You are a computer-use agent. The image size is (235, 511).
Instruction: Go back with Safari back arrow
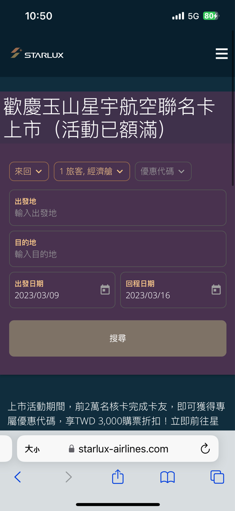(x=18, y=477)
